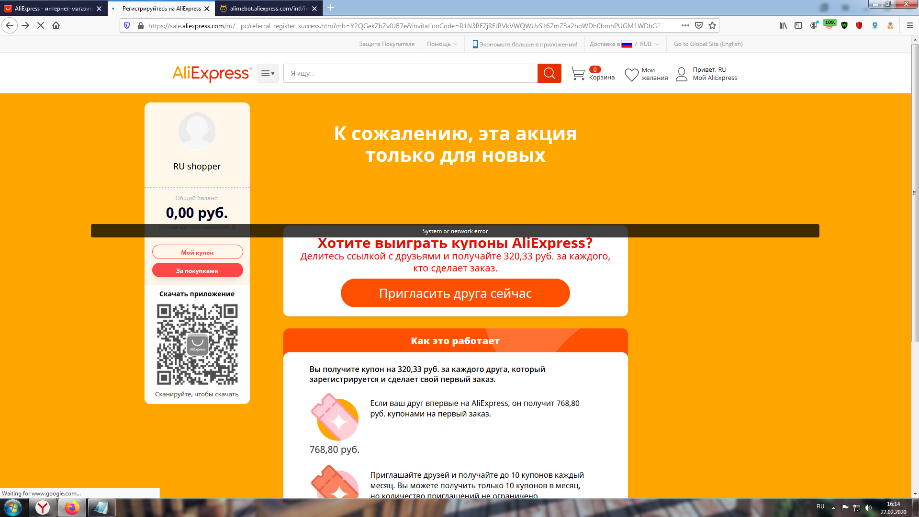
Task: Bookmark this page with the star
Action: click(712, 25)
